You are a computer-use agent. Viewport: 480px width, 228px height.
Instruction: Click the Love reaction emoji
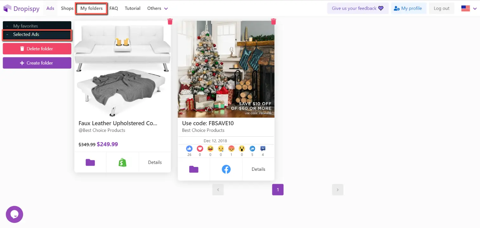tap(200, 149)
